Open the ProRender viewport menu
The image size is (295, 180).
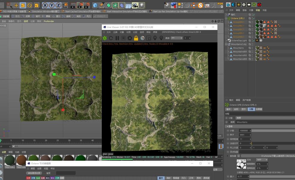coord(49,21)
